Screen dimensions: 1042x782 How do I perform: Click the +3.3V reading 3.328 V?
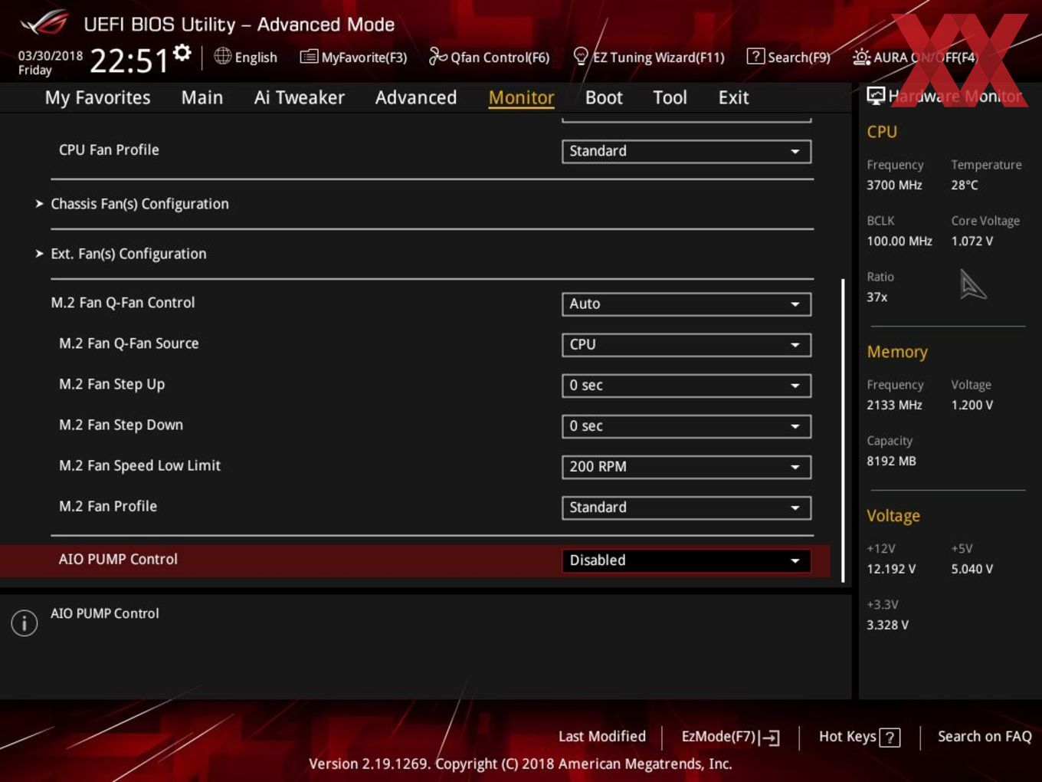pyautogui.click(x=887, y=625)
